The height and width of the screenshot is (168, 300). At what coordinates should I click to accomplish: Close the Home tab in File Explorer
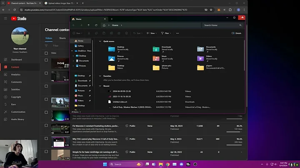click(105, 19)
